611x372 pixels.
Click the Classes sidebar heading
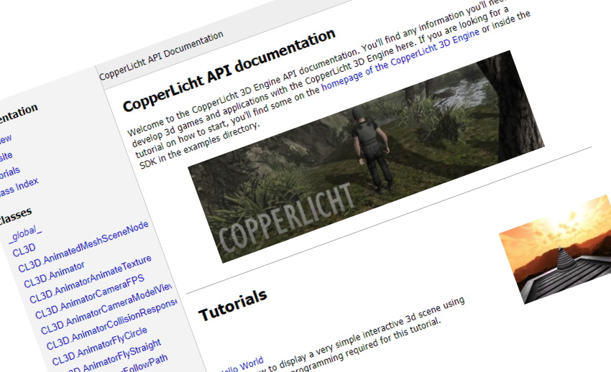[x=15, y=215]
